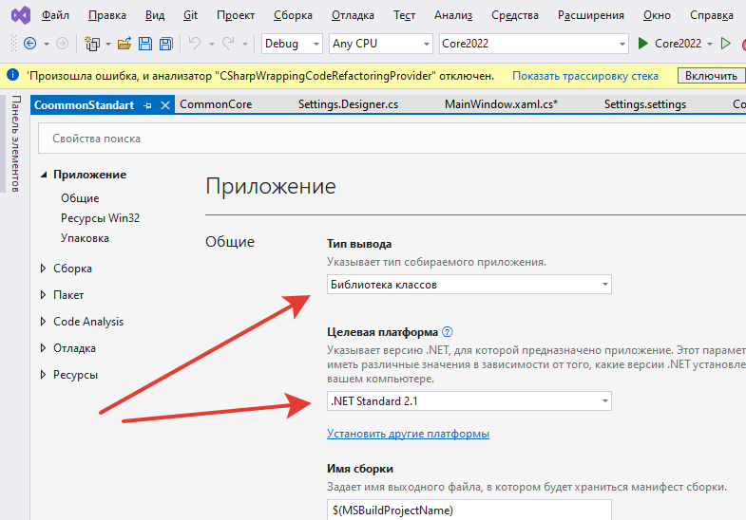Open the Окно menu
Image resolution: width=746 pixels, height=520 pixels.
click(657, 15)
